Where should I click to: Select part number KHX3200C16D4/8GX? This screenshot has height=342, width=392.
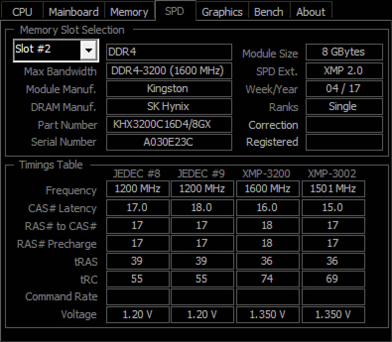pyautogui.click(x=169, y=124)
